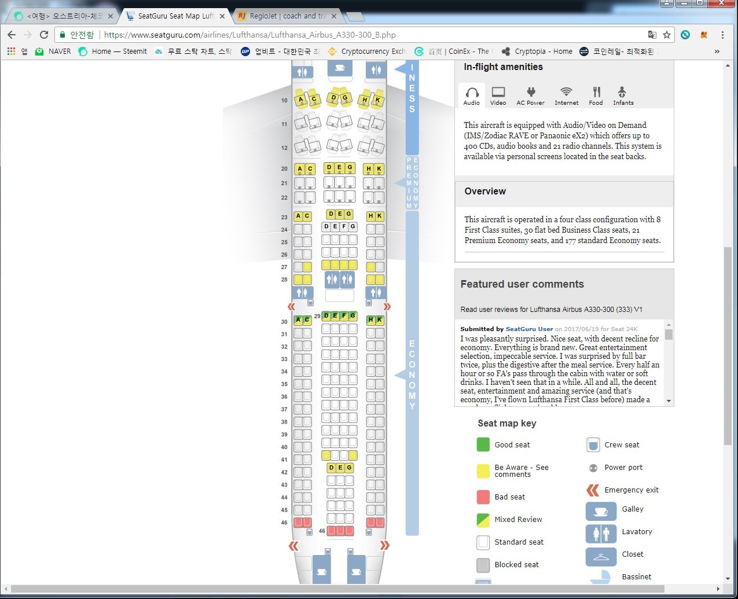
Task: Select premium economy seat 20A
Action: point(300,169)
